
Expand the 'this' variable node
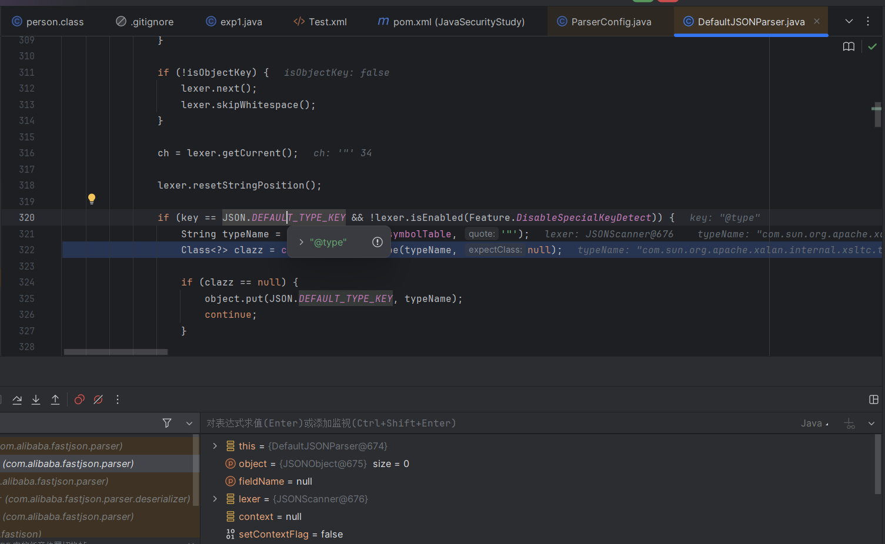(215, 446)
